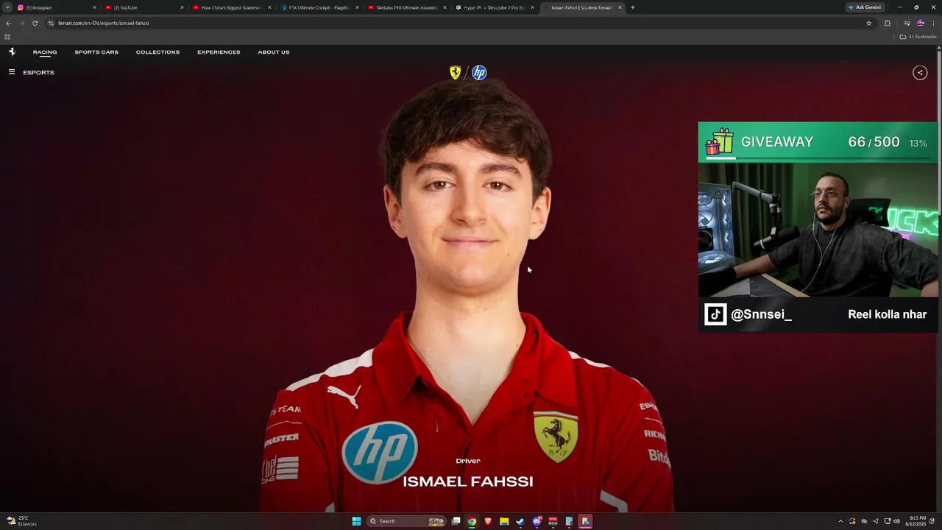This screenshot has width=942, height=530.
Task: Open the All Bookmarks folder
Action: [x=918, y=37]
